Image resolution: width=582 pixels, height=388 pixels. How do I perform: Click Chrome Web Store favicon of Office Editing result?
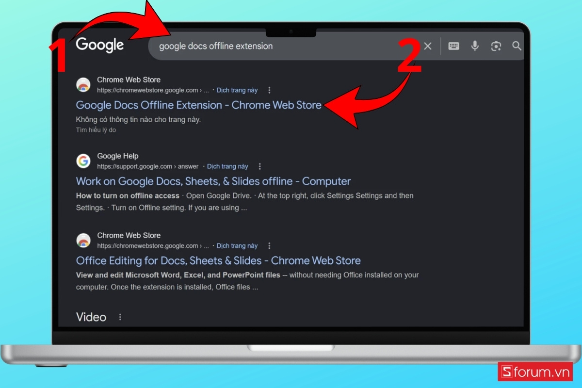pos(83,240)
